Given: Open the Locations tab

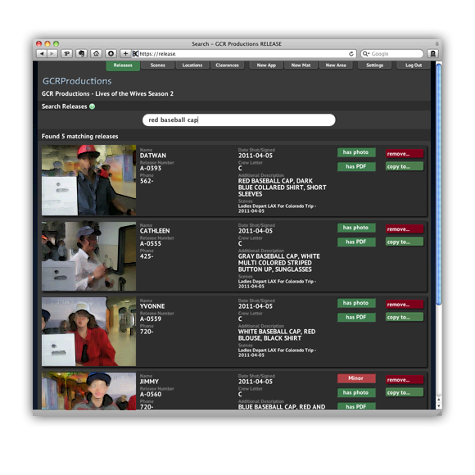Looking at the screenshot, I should tap(192, 66).
